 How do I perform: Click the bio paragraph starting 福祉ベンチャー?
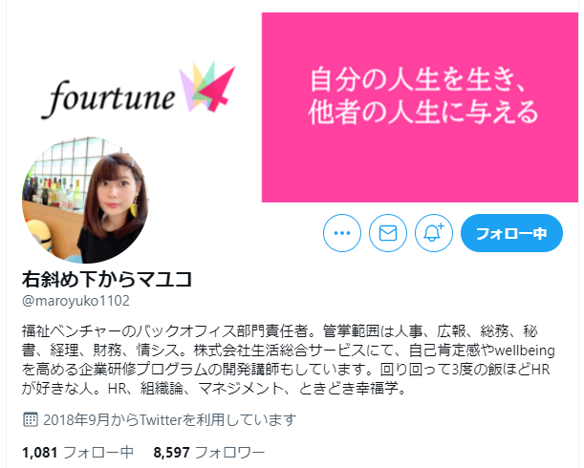click(289, 360)
